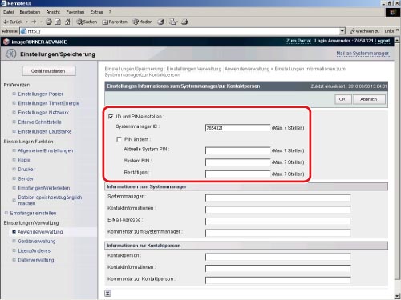Open Geräteverwaltung in sidebar
401x300 pixels.
pos(37,241)
